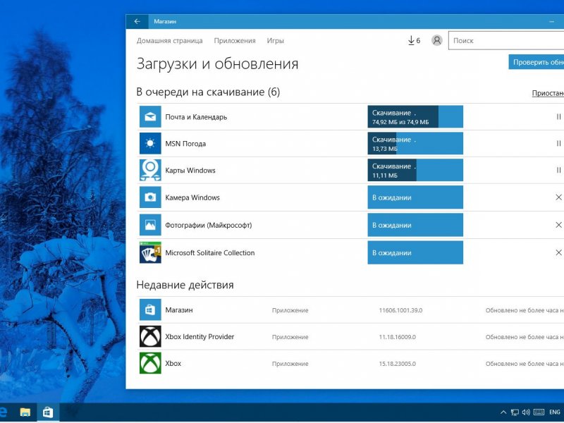The height and width of the screenshot is (423, 564).
Task: Switch to the Приложения tab
Action: [x=235, y=41]
